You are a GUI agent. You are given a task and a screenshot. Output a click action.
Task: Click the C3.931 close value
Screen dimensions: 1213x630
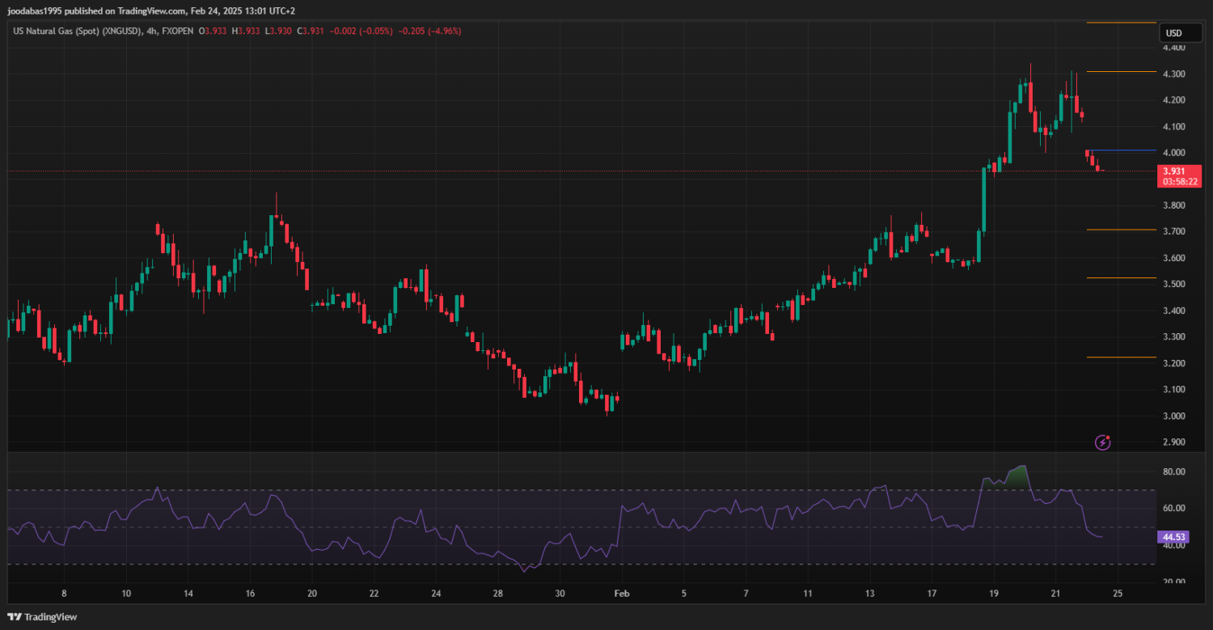[x=312, y=31]
